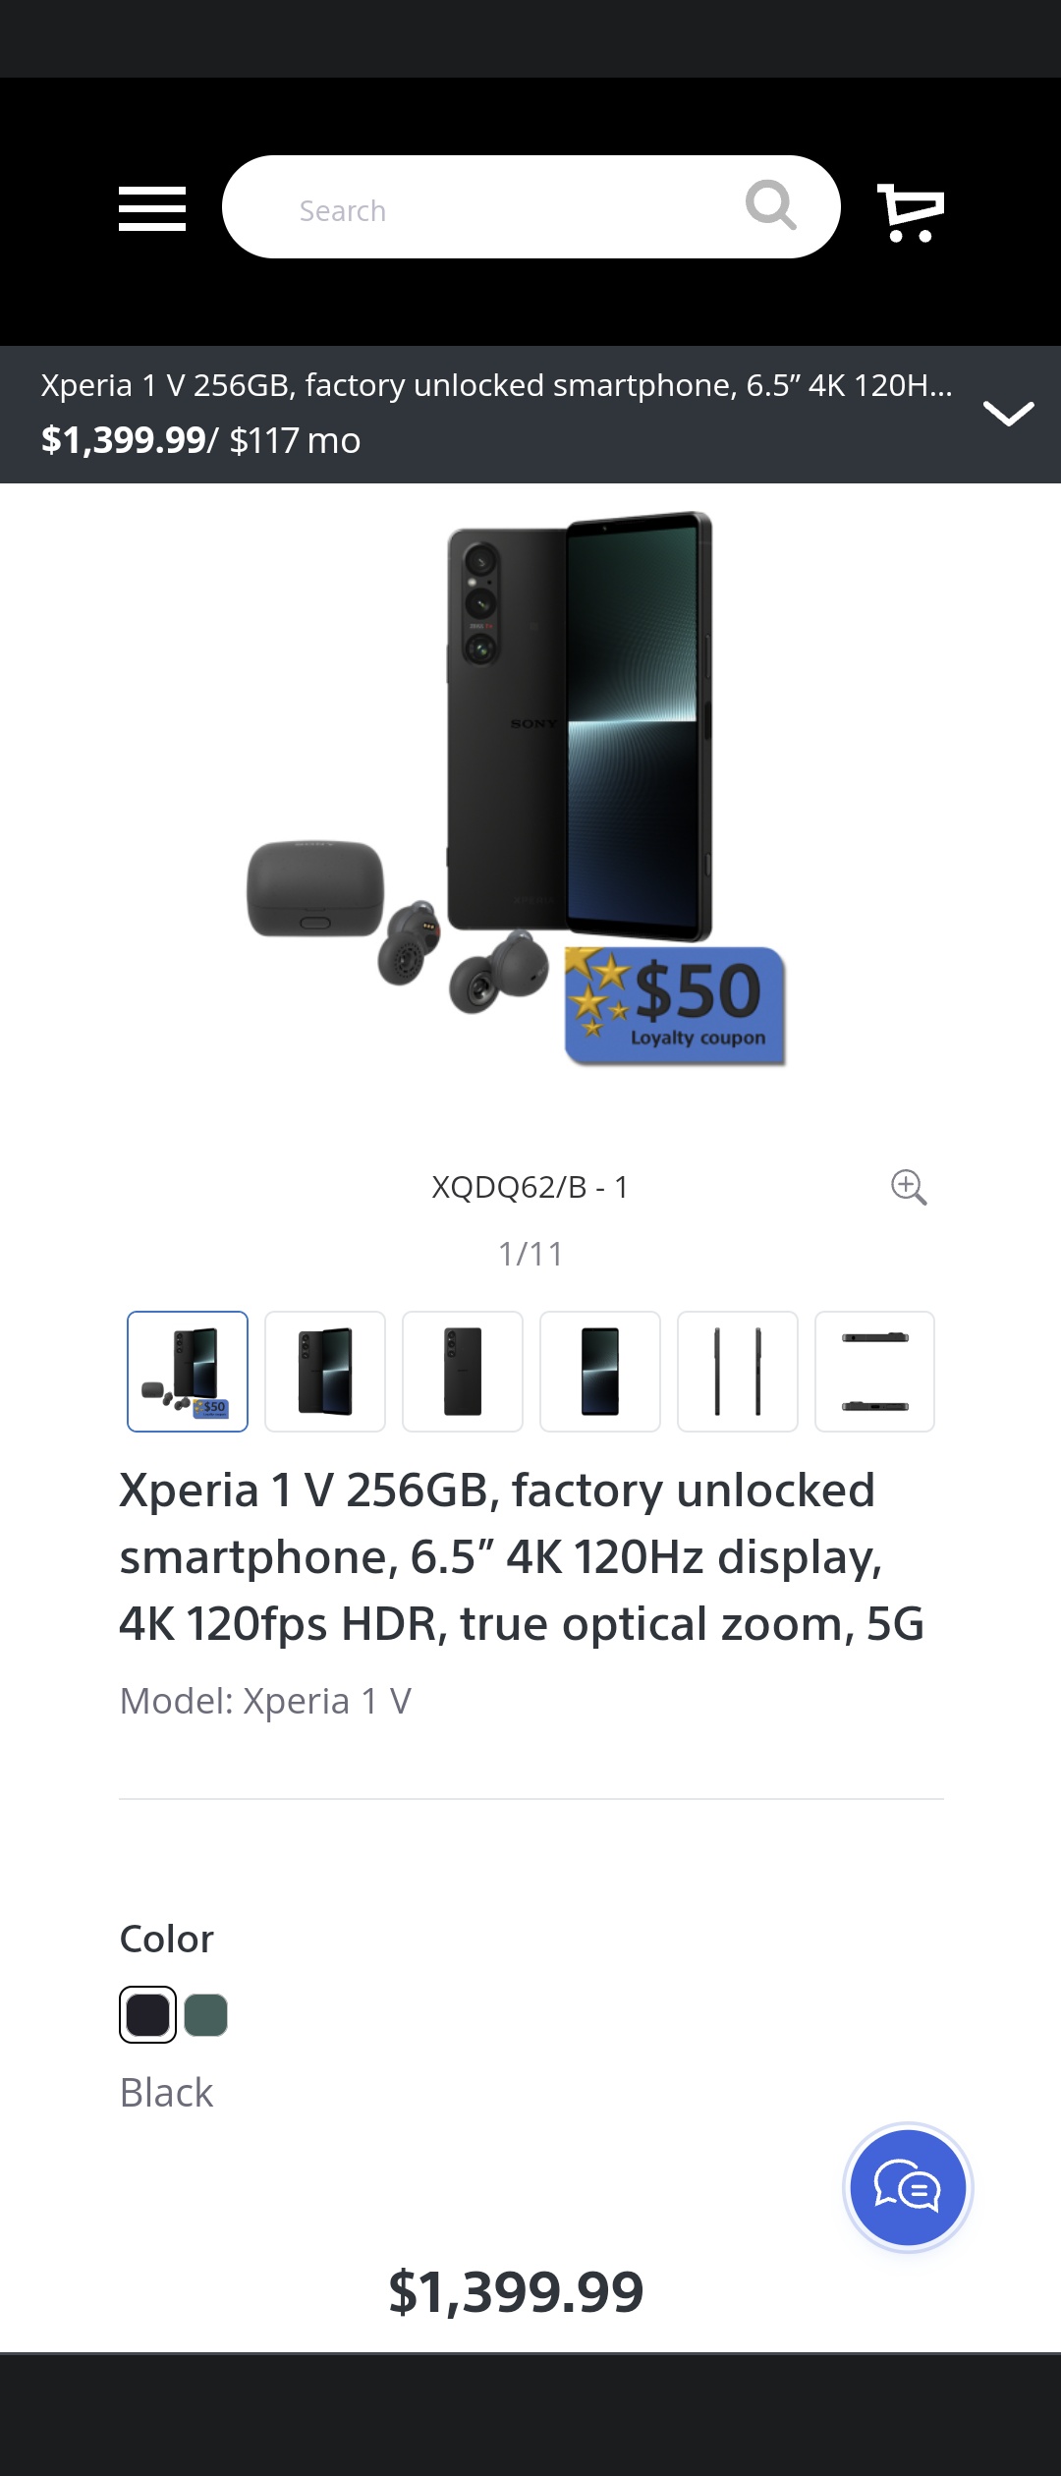Click the $117 mo financing price text
This screenshot has height=2476, width=1061.
(295, 440)
